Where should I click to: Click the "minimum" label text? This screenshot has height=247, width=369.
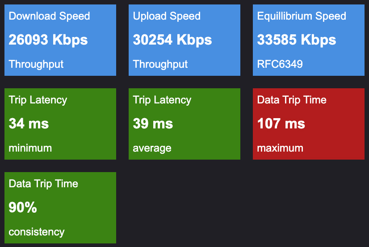[x=30, y=148]
